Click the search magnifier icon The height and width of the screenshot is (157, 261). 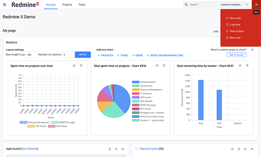click(186, 5)
